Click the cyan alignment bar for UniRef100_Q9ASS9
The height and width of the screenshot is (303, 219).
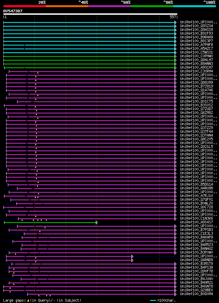(x=89, y=30)
